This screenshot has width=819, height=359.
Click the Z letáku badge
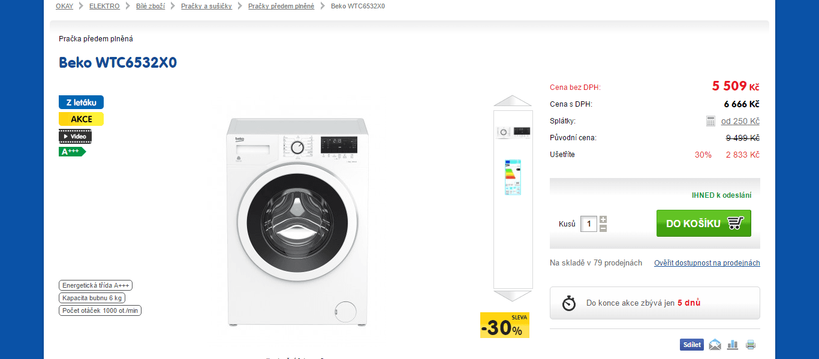coord(81,102)
